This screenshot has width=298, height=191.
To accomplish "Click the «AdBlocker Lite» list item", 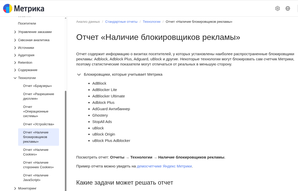I will pos(104,90).
